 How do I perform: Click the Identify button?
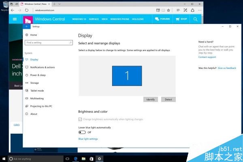pyautogui.click(x=151, y=99)
